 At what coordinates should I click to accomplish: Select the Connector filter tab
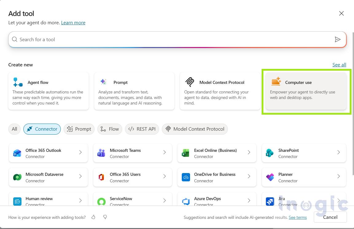[x=42, y=129]
